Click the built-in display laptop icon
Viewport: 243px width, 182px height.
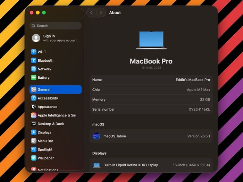pos(97,165)
